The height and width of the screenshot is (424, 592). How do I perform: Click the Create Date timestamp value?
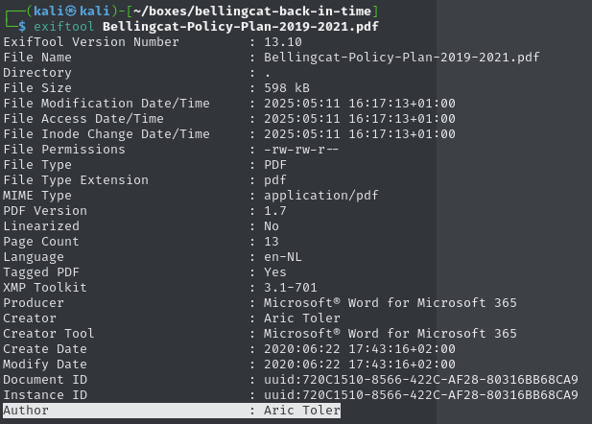click(360, 348)
